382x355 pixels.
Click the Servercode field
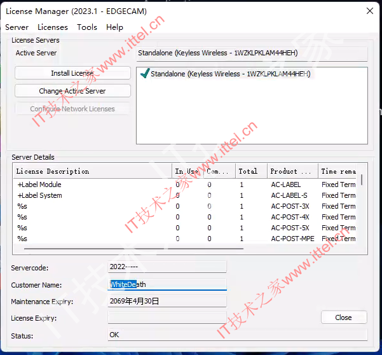tap(167, 267)
